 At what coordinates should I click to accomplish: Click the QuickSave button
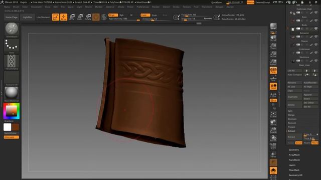(x=216, y=2)
